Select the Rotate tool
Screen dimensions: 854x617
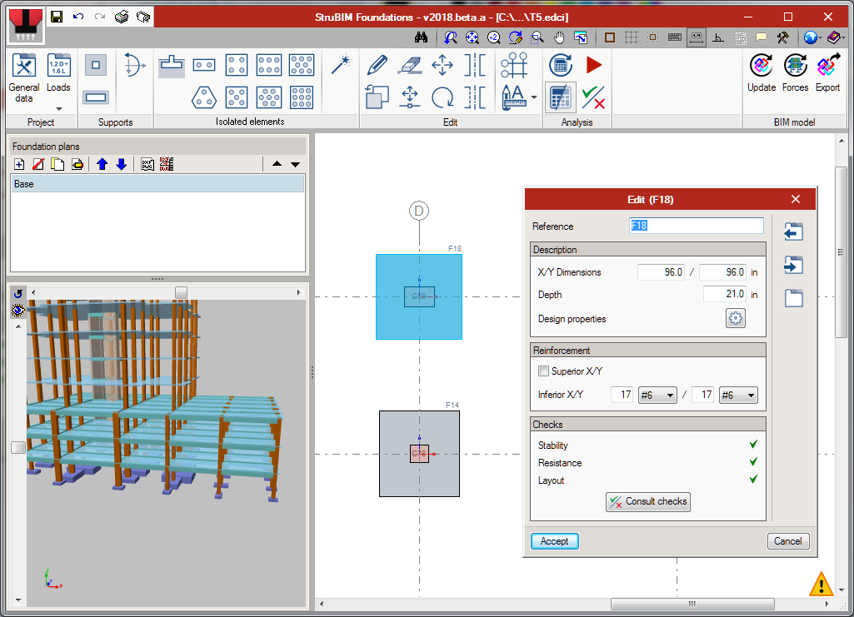442,98
